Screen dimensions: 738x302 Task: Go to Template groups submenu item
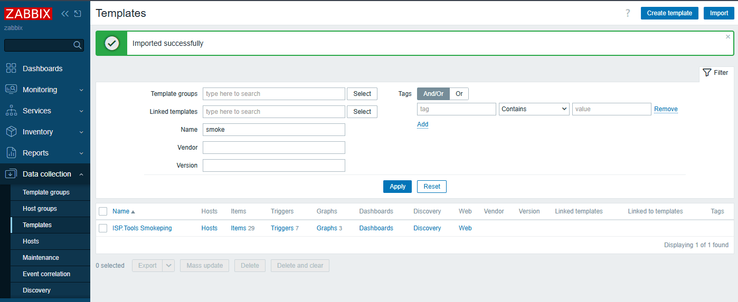click(46, 192)
